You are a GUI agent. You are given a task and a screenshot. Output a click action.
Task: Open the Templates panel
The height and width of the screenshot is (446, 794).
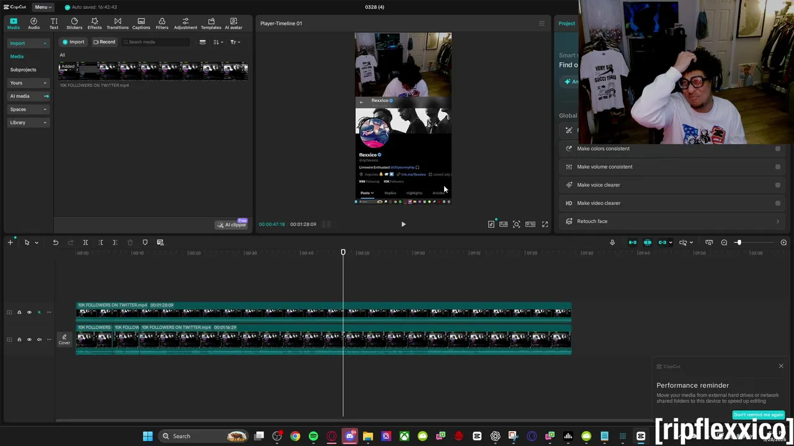(211, 24)
